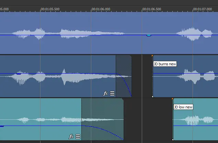Click bottom-left corner handle of 'JD burns new' clip
This screenshot has height=143, width=218.
coord(153,96)
